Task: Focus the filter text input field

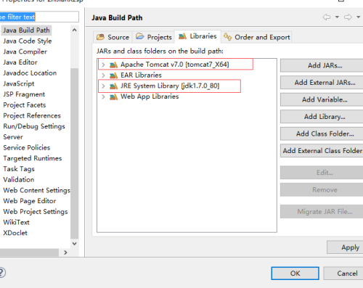Action: click(x=39, y=17)
